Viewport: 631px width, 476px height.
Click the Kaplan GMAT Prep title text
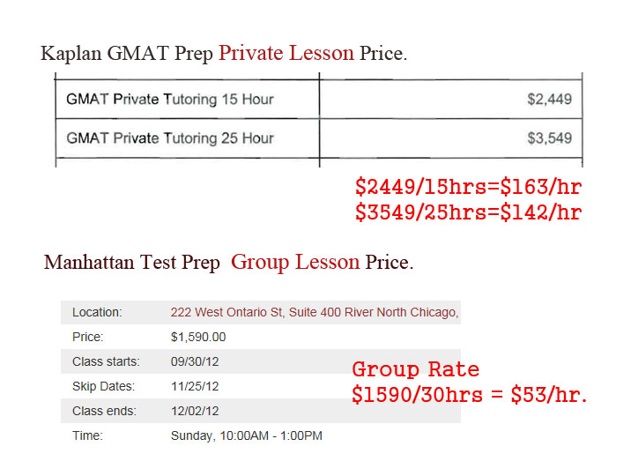pyautogui.click(x=126, y=54)
